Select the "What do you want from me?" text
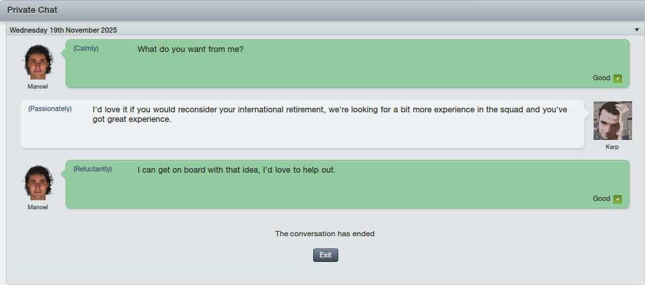The image size is (645, 285). tap(190, 49)
